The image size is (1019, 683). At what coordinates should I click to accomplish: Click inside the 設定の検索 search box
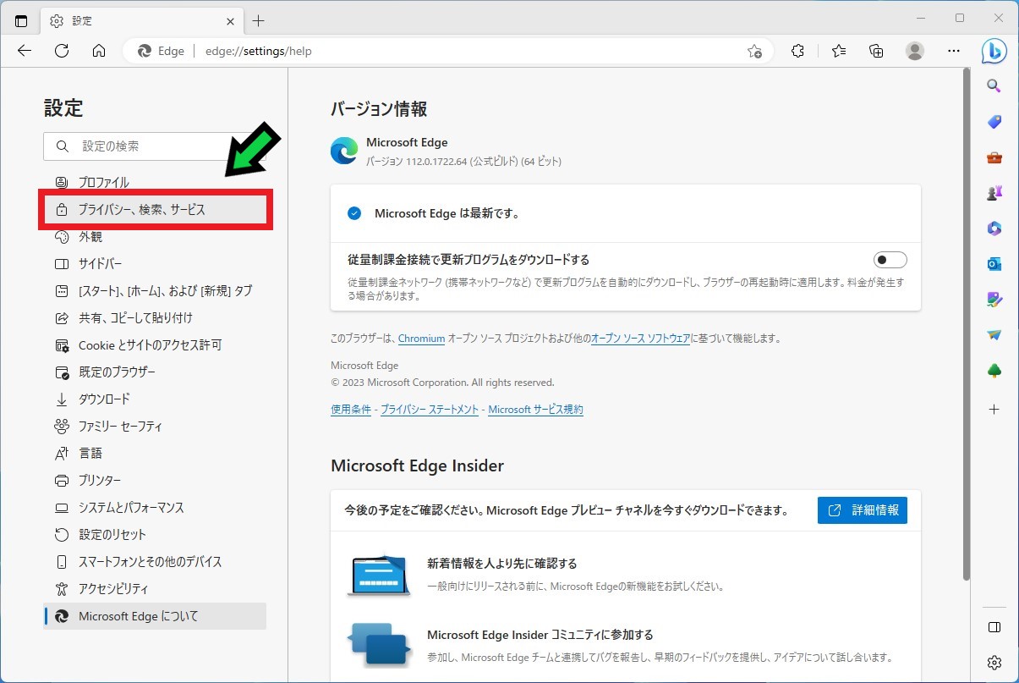[135, 146]
